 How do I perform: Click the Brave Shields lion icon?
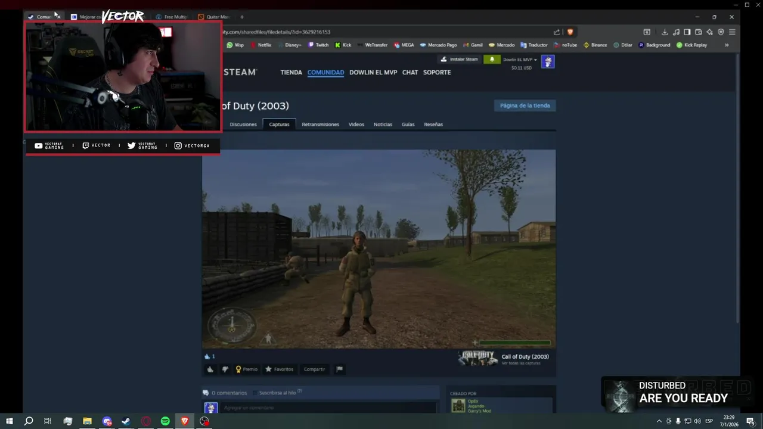(x=570, y=32)
